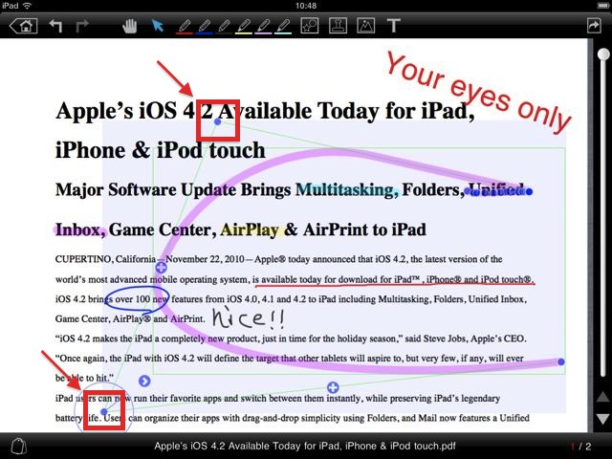Open the tag icon in bottom bar
The image size is (612, 459).
pos(18,446)
